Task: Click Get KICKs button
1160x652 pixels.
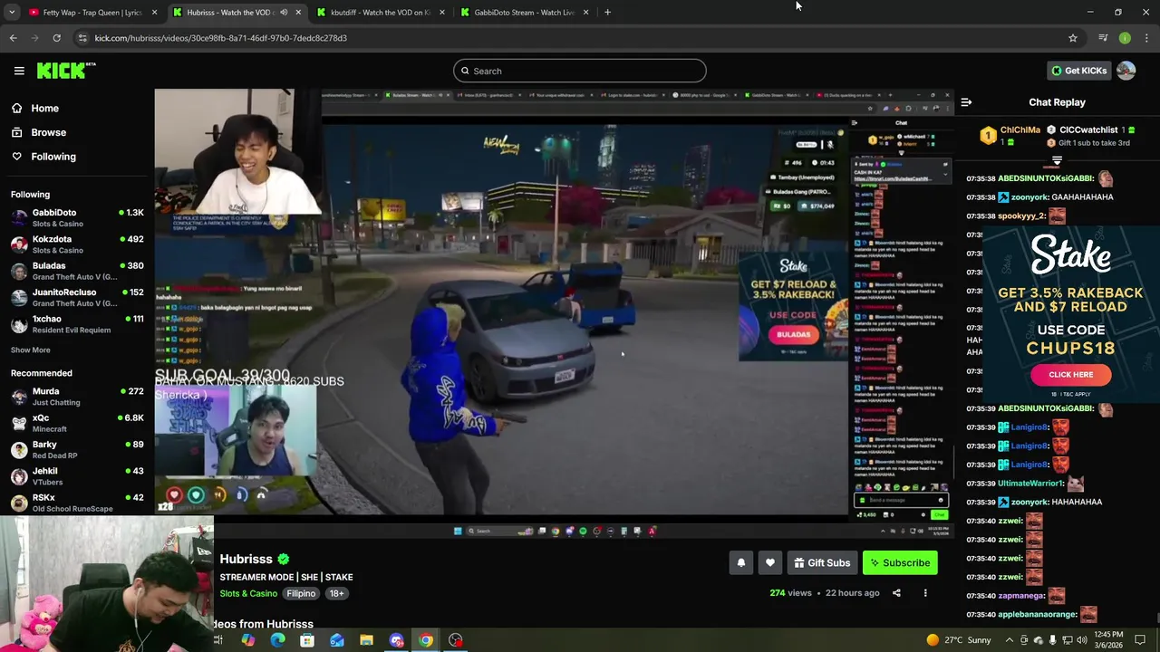Action: pyautogui.click(x=1078, y=71)
